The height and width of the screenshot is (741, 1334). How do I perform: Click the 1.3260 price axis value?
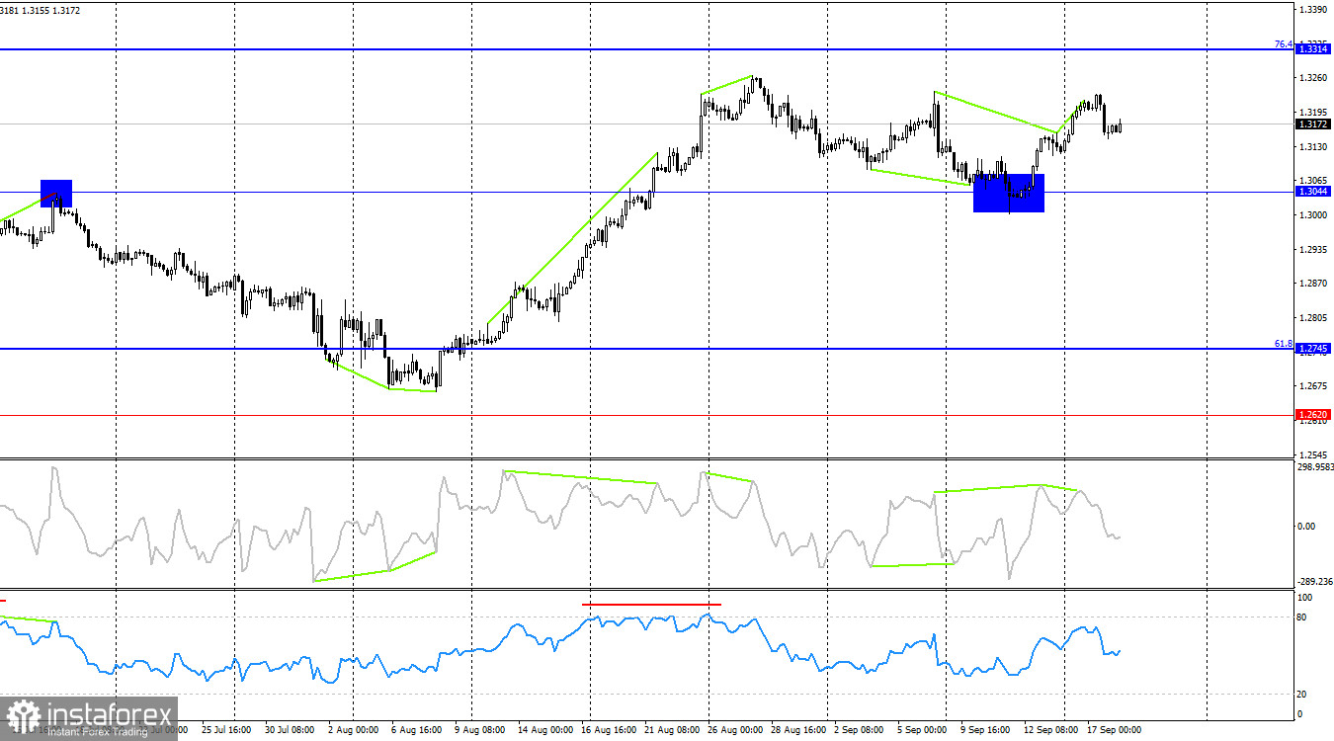(1313, 78)
